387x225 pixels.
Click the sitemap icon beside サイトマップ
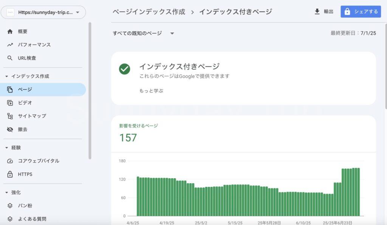point(10,116)
